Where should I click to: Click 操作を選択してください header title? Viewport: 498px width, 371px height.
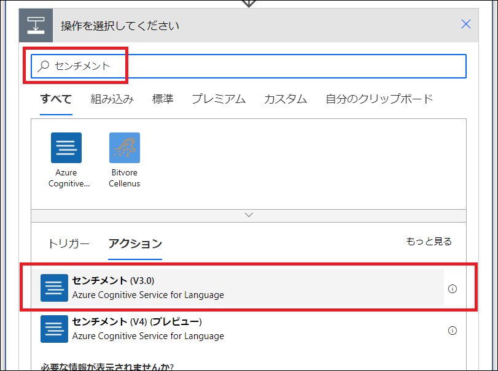(120, 26)
